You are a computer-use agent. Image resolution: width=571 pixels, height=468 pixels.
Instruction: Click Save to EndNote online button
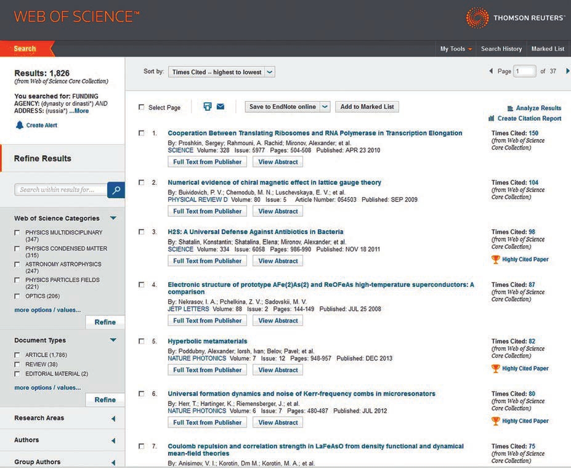(x=283, y=107)
